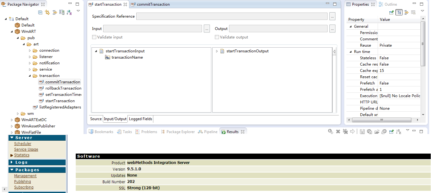Screen dimensions: 431x193
Task: Open Packages Management link
Action: 25,176
